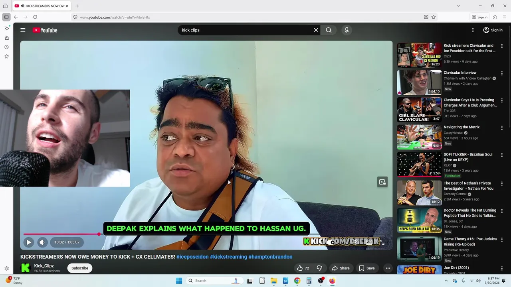Open sidebar settings gear at bottom-left
Screen dimensions: 511x287
pyautogui.click(x=6, y=269)
